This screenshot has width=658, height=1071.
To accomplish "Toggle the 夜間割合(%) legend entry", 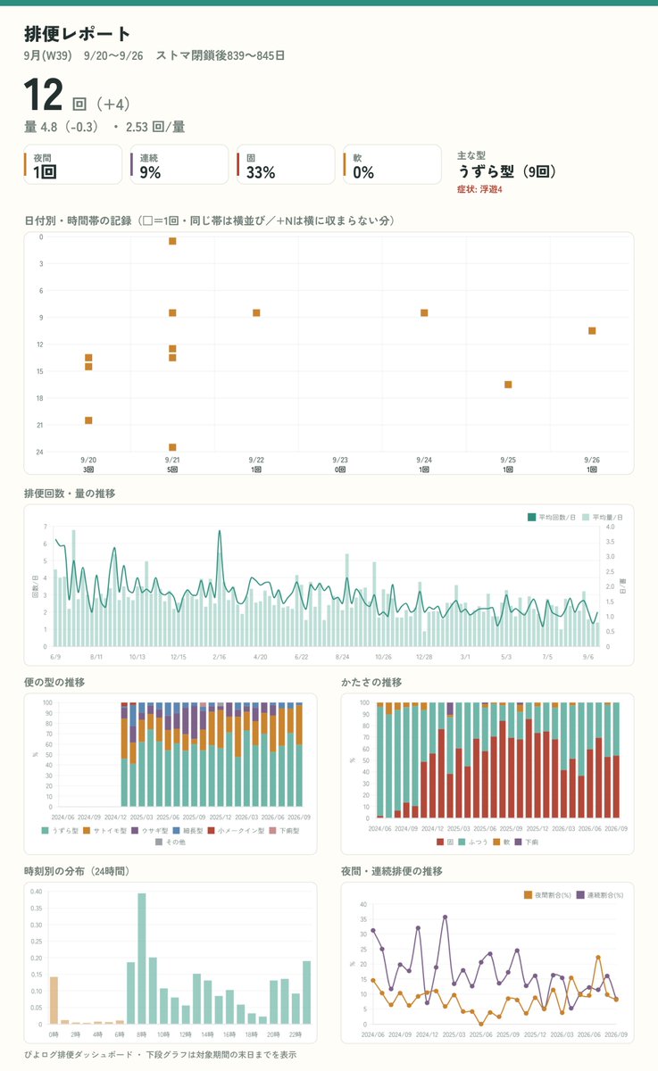I will pyautogui.click(x=548, y=894).
